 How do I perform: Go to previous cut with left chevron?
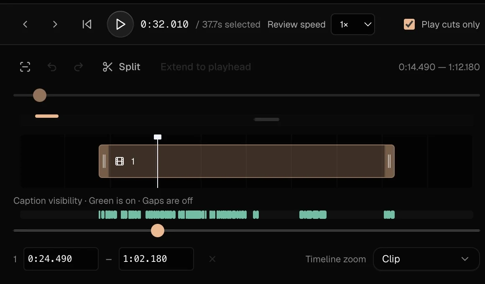26,24
